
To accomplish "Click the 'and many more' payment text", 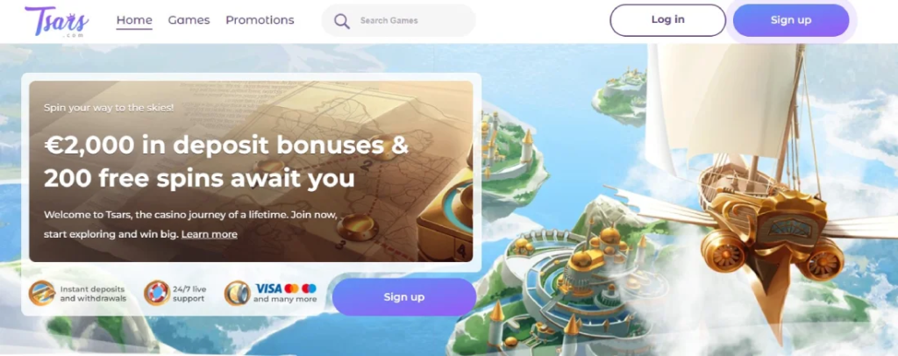I will point(285,299).
